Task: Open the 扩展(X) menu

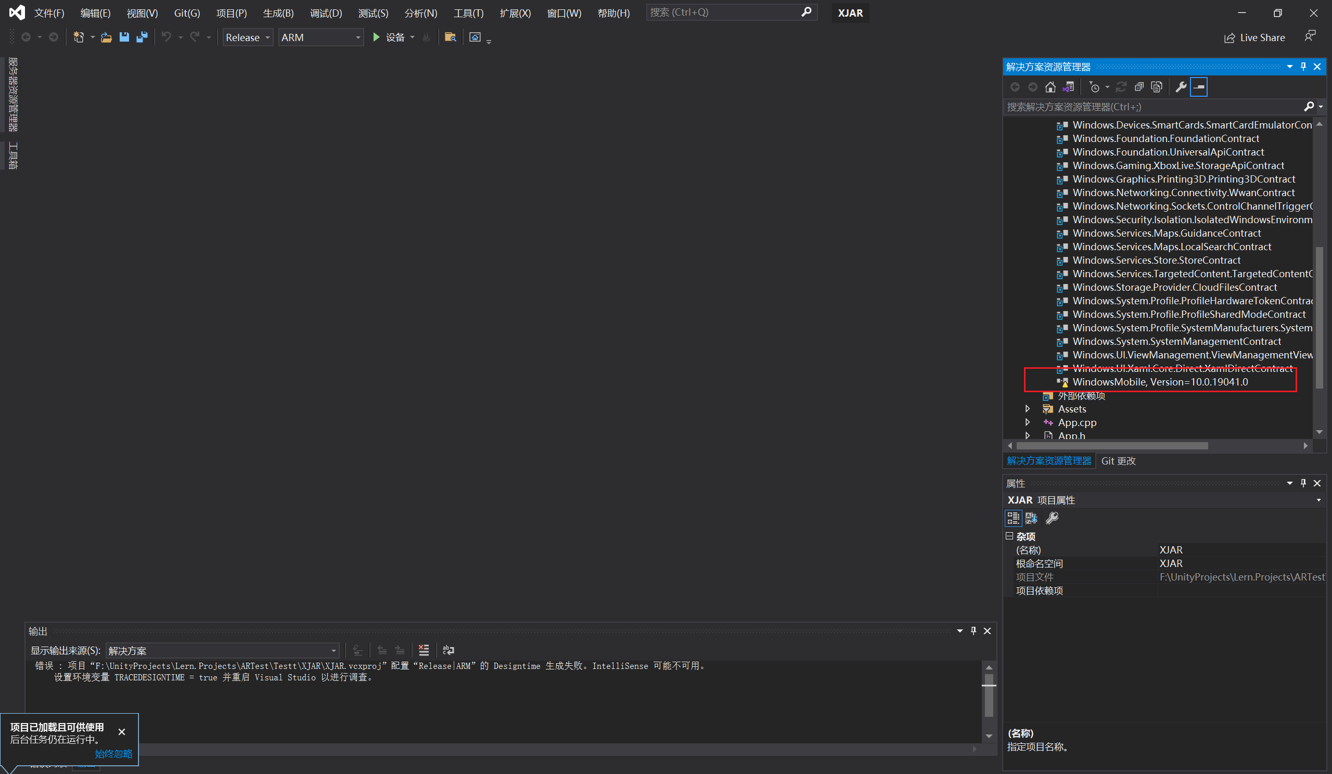Action: pyautogui.click(x=515, y=12)
